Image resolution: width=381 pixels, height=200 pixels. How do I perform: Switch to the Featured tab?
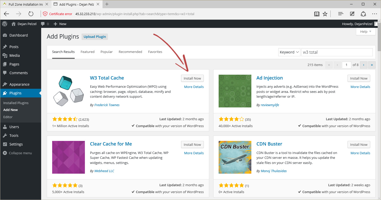[87, 52]
